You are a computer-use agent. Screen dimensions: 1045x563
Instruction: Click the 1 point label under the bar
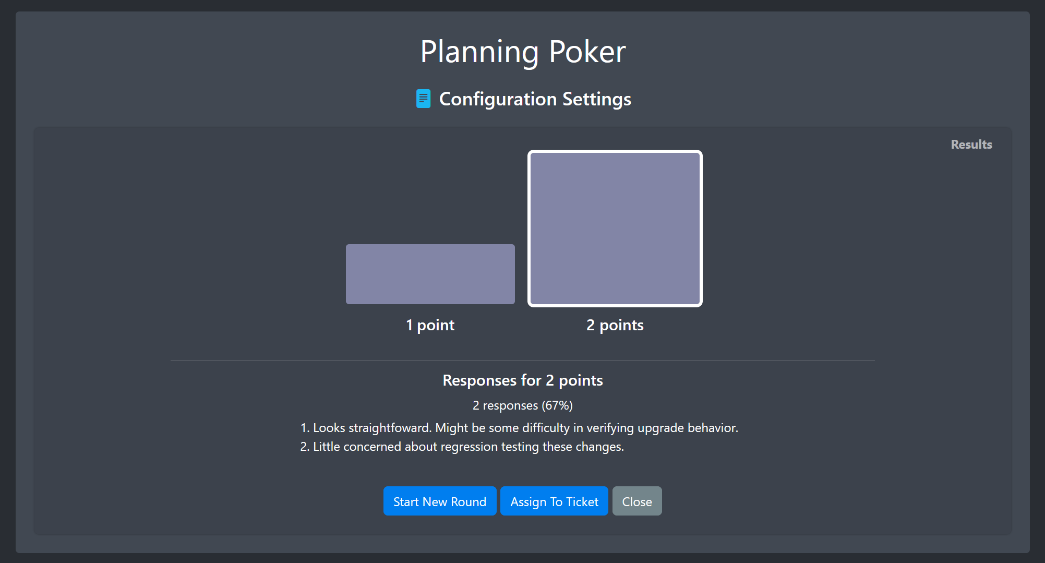[x=429, y=325]
